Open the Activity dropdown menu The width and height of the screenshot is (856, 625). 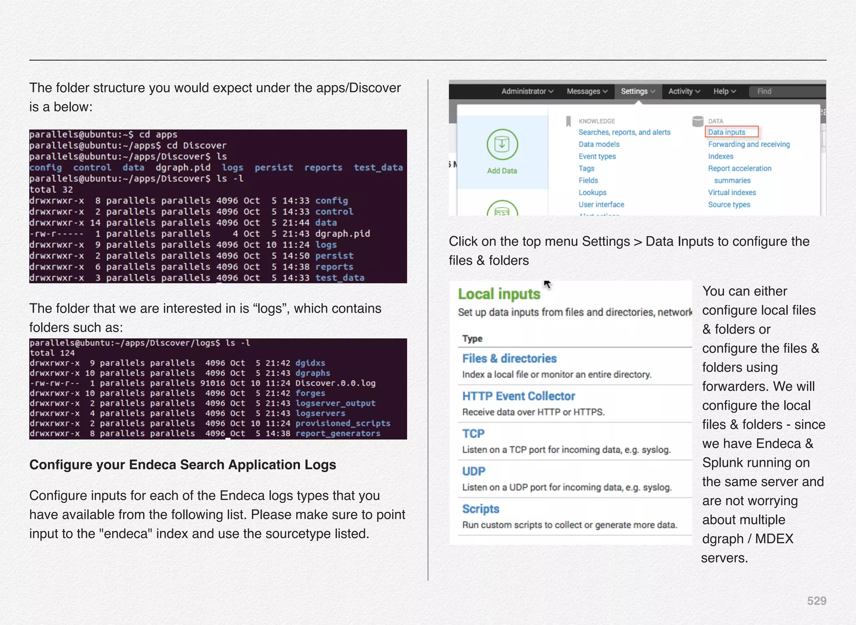tap(684, 91)
